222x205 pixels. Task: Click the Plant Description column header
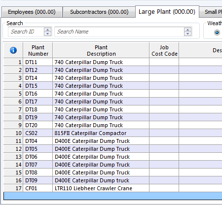[x=101, y=50]
